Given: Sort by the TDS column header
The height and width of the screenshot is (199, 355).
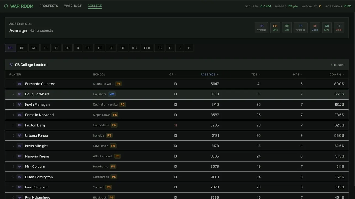Looking at the screenshot, I should click(256, 75).
